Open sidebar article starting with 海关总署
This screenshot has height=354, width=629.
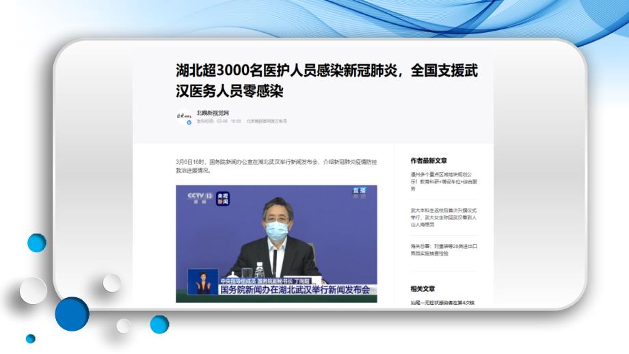pos(444,249)
